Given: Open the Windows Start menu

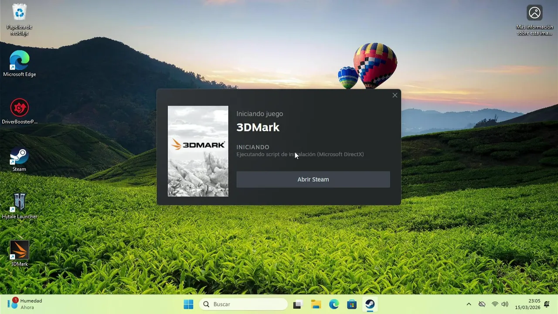Looking at the screenshot, I should point(188,304).
